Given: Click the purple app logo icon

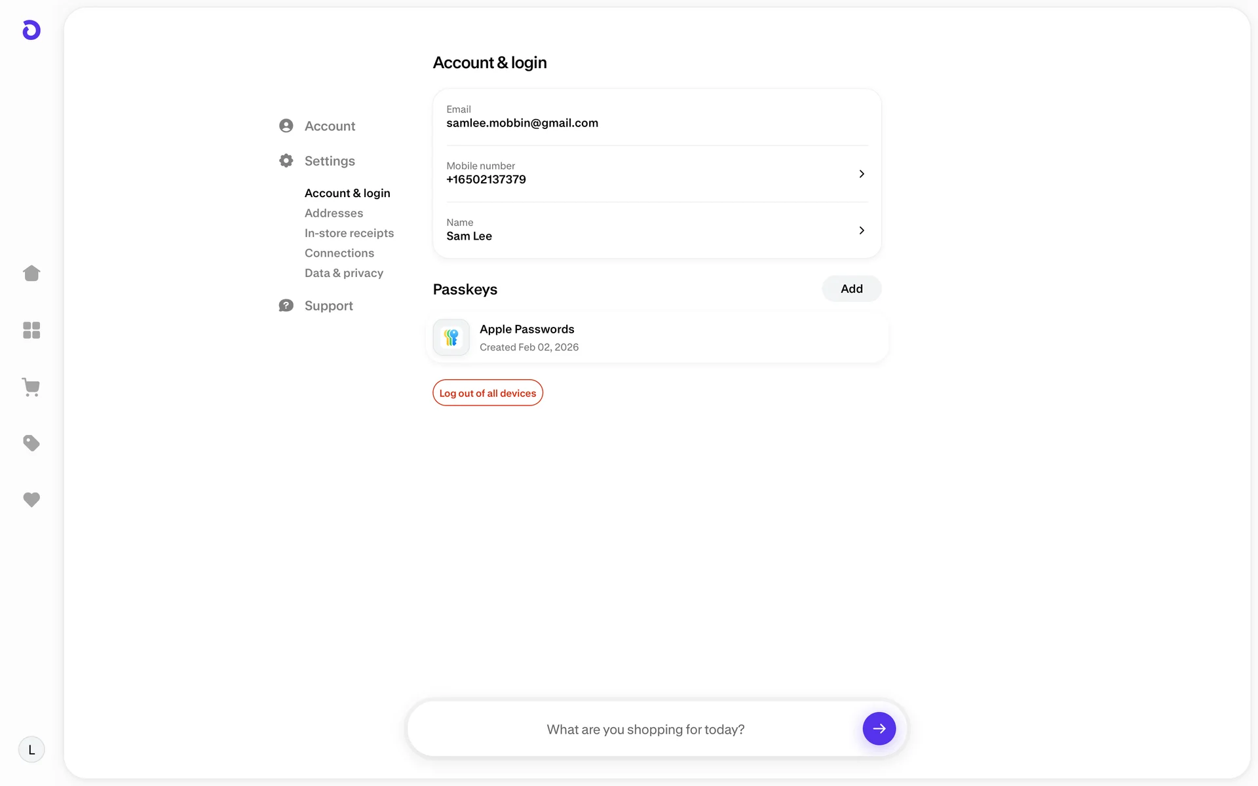Looking at the screenshot, I should click(31, 30).
